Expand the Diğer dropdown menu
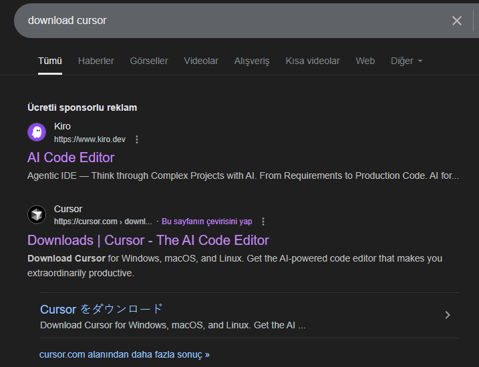The height and width of the screenshot is (367, 479). tap(407, 61)
